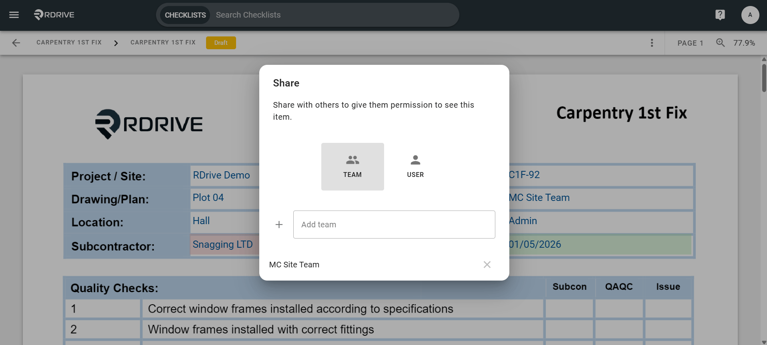Click the CHECKLISTS search filter chip
Screen dimensions: 767x345
pyautogui.click(x=185, y=15)
